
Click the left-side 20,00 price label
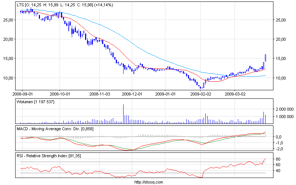(x=8, y=39)
